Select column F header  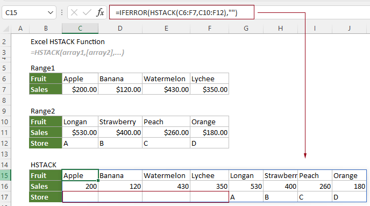210,29
